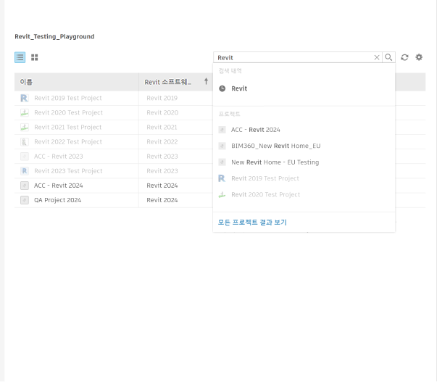Switch to list view
The height and width of the screenshot is (382, 437).
[x=20, y=57]
